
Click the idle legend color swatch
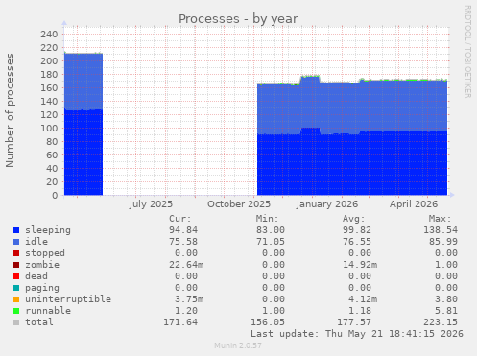(16, 242)
